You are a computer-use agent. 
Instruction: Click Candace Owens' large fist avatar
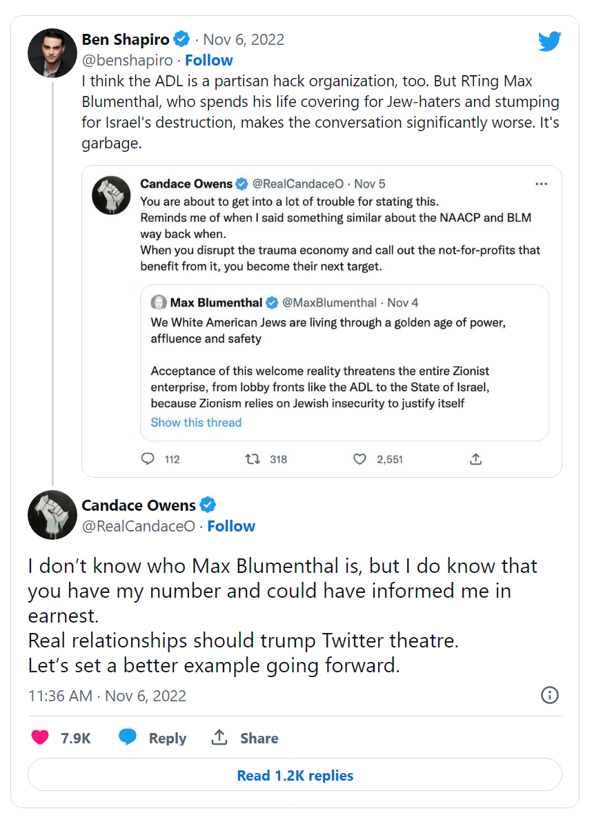tap(52, 515)
